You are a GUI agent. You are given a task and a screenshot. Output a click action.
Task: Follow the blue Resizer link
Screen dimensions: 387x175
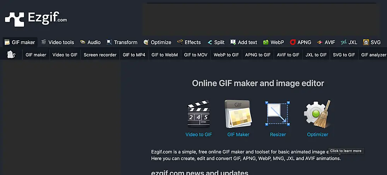278,134
